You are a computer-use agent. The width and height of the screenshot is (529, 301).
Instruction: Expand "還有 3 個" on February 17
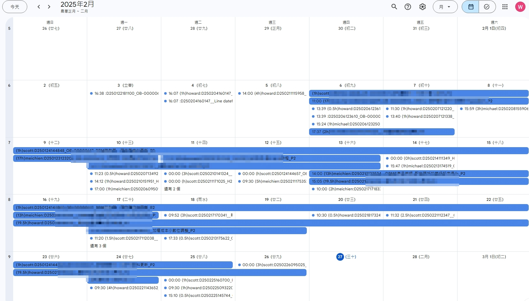point(98,246)
